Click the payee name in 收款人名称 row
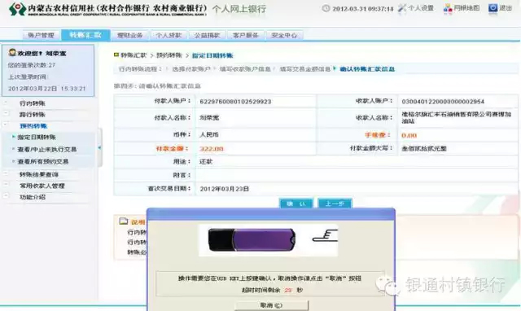 pos(456,117)
